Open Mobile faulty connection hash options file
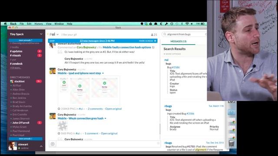The height and width of the screenshot is (156, 278). tap(127, 47)
